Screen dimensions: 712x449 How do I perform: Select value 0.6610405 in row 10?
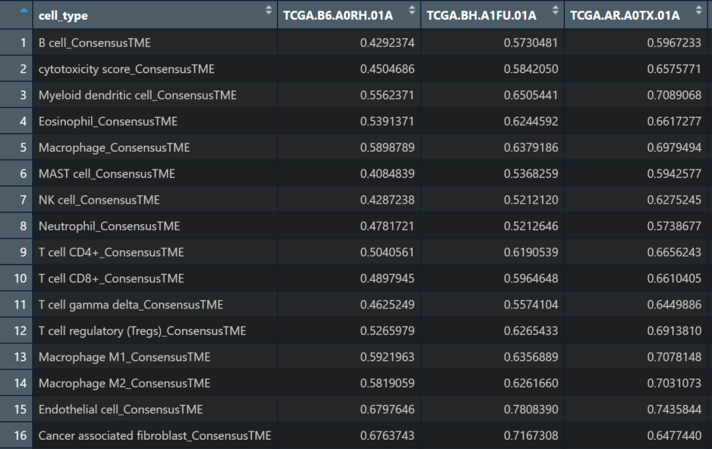[674, 279]
